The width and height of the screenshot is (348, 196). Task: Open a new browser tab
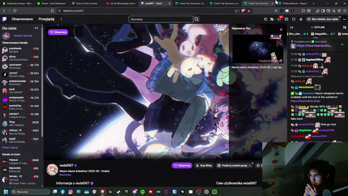tap(313, 4)
